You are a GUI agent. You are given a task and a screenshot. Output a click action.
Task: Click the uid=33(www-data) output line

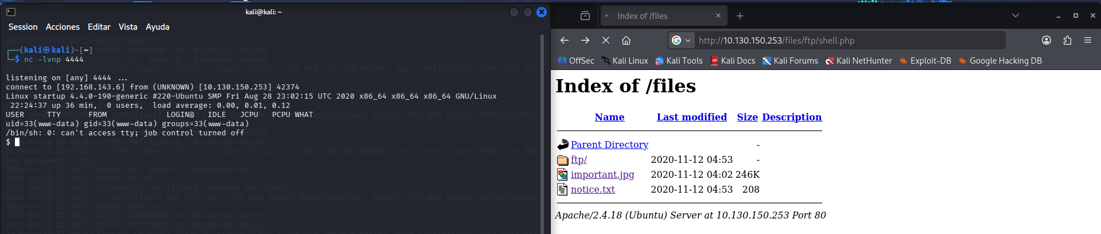(x=127, y=124)
